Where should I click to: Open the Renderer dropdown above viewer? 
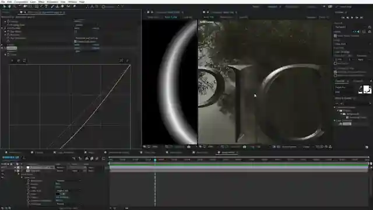click(323, 17)
